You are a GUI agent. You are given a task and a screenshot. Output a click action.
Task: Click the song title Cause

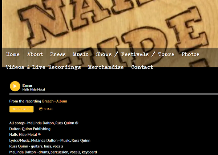click(27, 85)
